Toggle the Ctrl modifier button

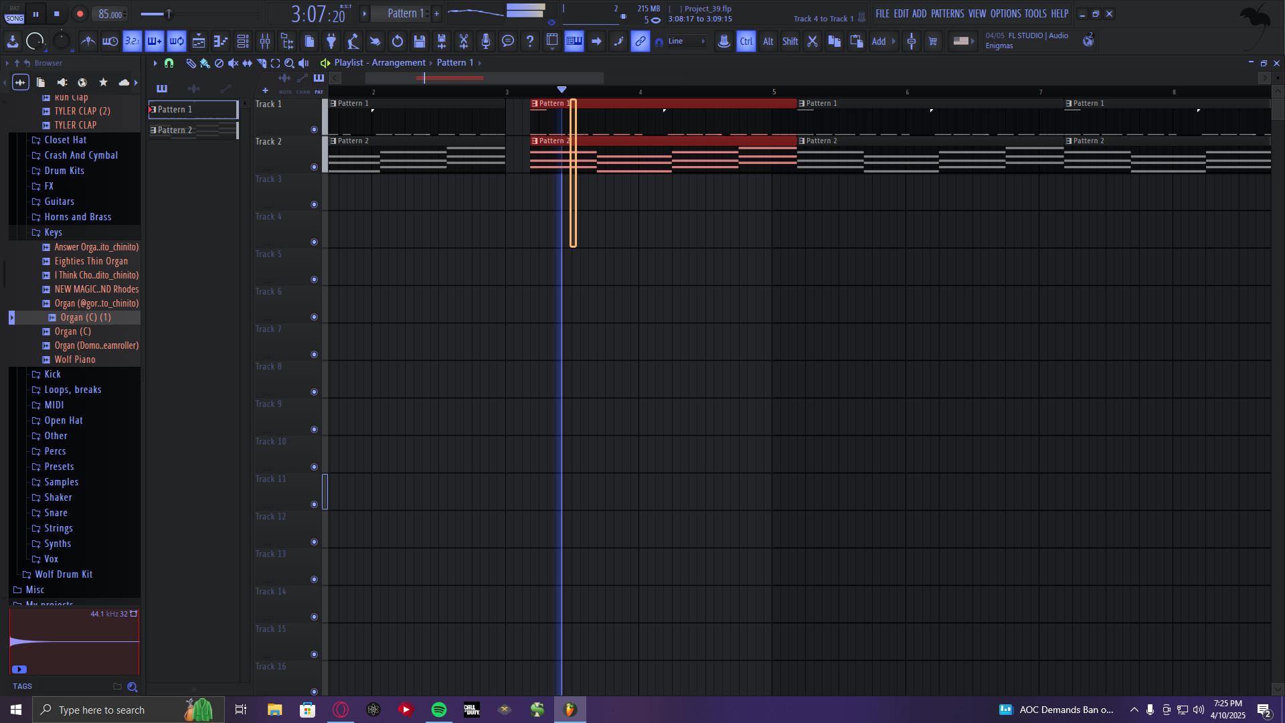coord(746,42)
